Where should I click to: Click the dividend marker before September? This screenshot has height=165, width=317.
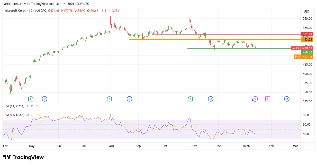[x=129, y=99]
